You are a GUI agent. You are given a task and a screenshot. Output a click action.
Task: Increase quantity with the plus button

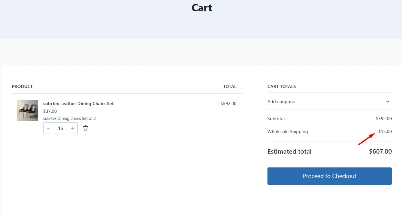[73, 128]
